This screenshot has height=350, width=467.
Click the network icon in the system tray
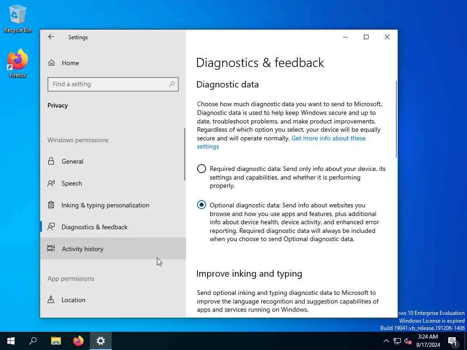click(x=397, y=341)
